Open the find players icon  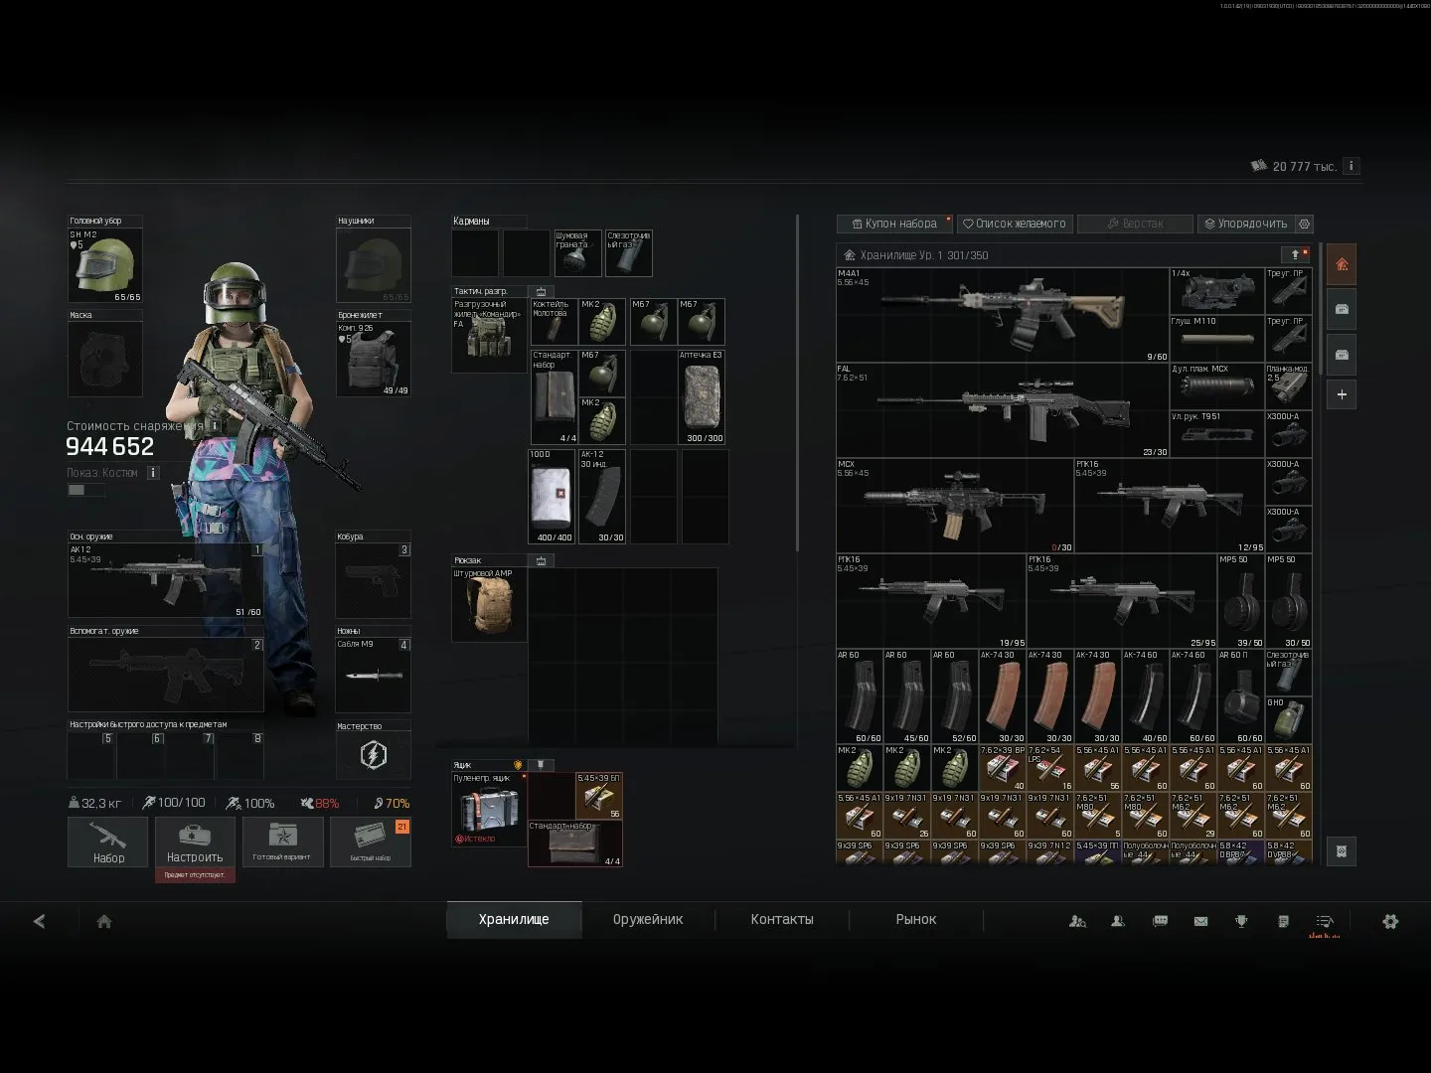[1077, 921]
